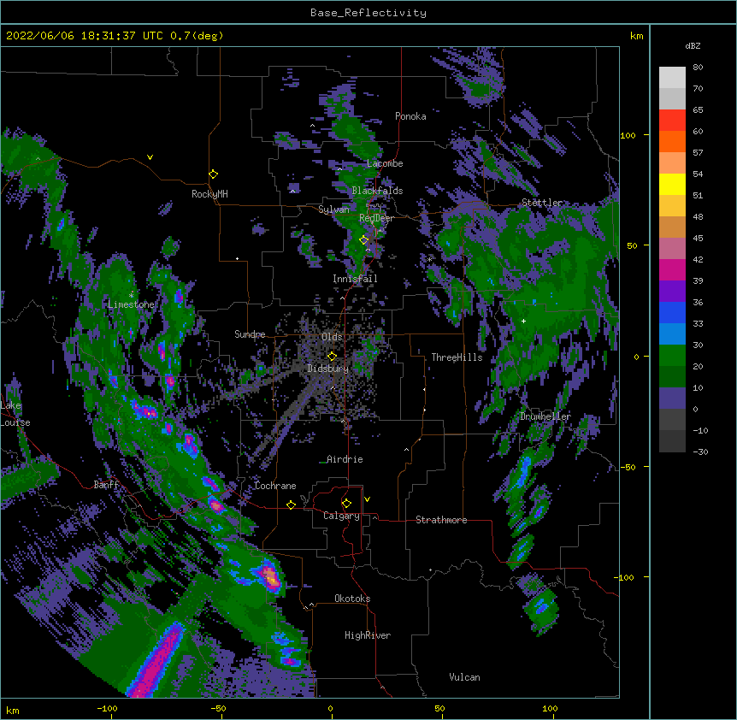
Task: Click the RedDeer city label
Action: (x=376, y=218)
